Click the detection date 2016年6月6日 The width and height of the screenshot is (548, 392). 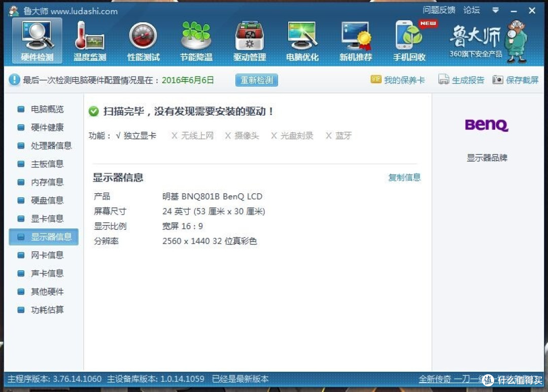pyautogui.click(x=188, y=80)
